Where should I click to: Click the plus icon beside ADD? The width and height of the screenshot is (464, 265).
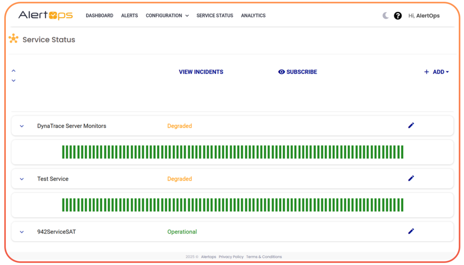(x=426, y=72)
